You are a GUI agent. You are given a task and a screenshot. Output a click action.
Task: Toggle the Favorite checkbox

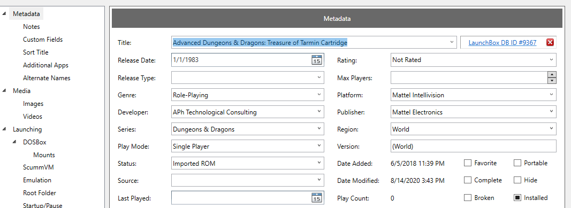[x=468, y=163]
